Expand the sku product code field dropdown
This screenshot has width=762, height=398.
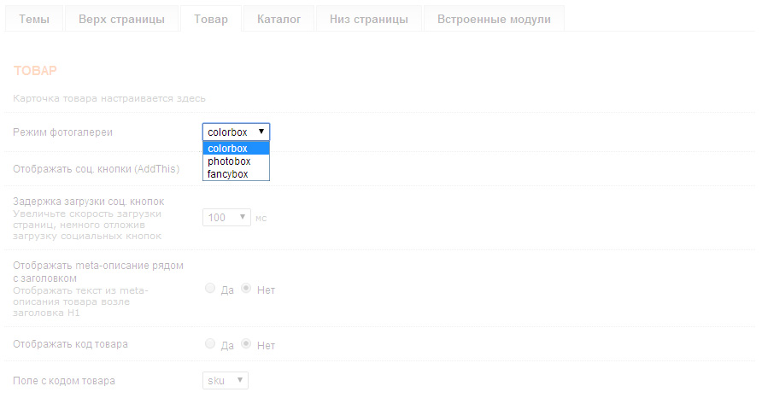pyautogui.click(x=225, y=380)
